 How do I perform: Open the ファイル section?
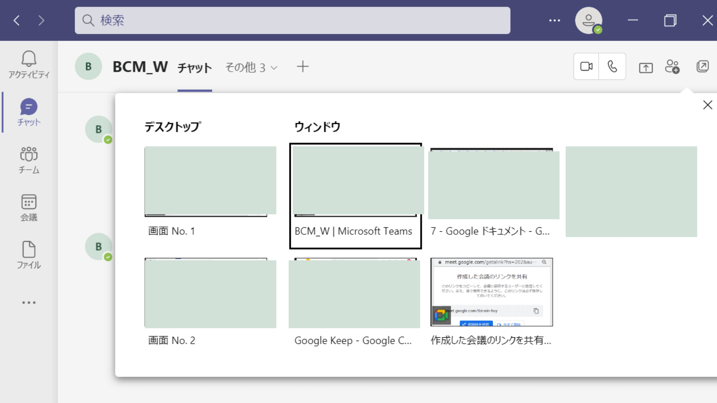click(29, 256)
